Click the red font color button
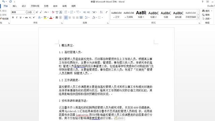215x121 pixels. 51,17
